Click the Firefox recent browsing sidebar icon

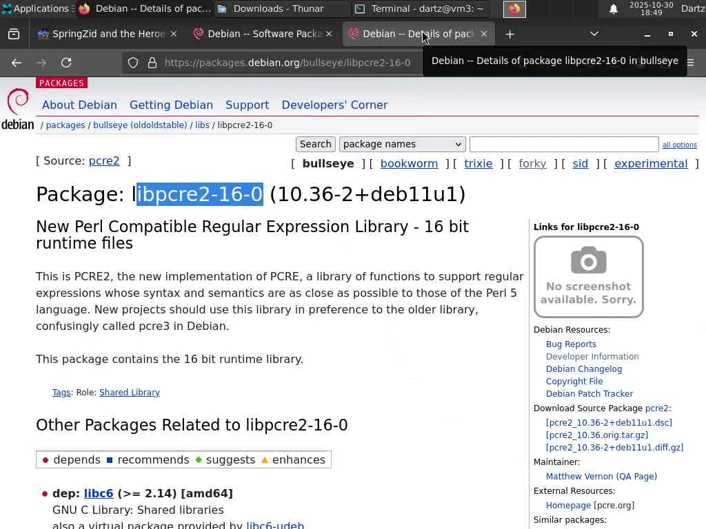pyautogui.click(x=14, y=34)
